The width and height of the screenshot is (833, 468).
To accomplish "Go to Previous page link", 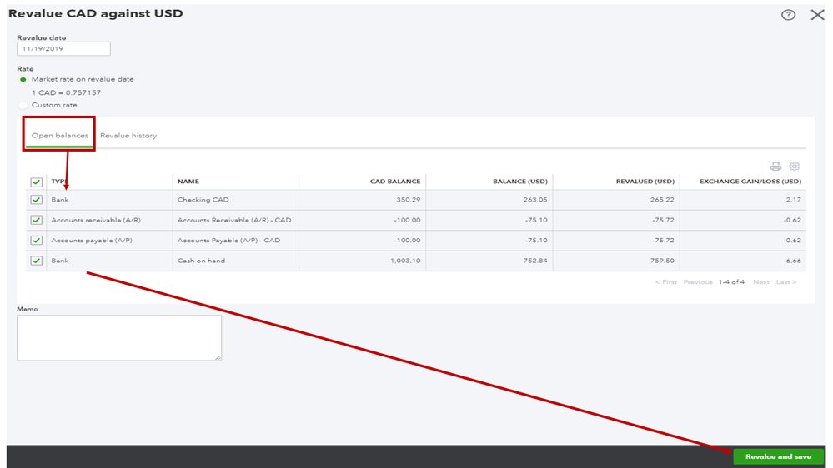I will 698,282.
